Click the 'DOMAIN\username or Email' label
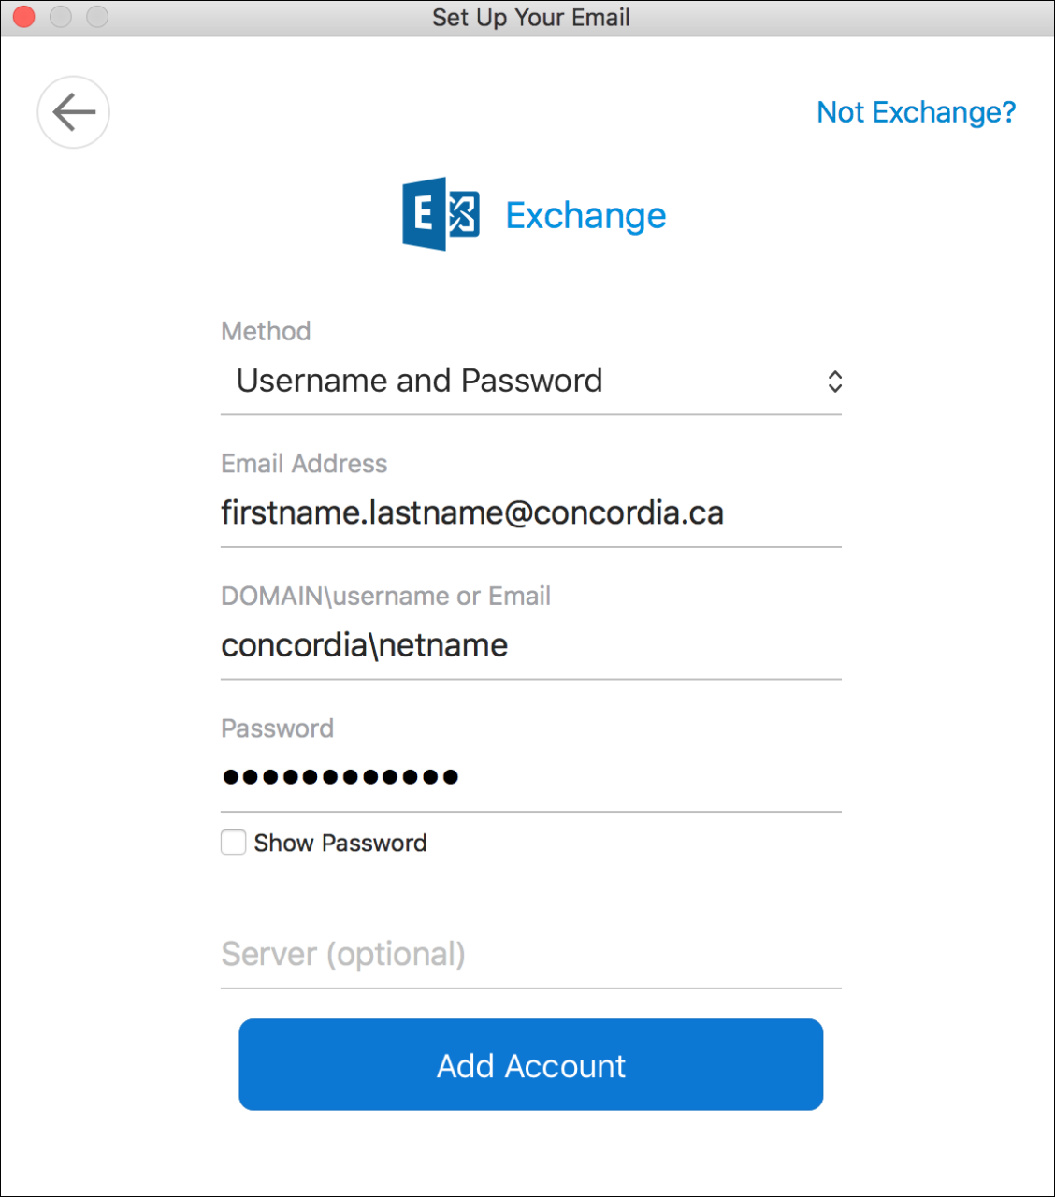Viewport: 1055px width, 1197px height. click(385, 596)
